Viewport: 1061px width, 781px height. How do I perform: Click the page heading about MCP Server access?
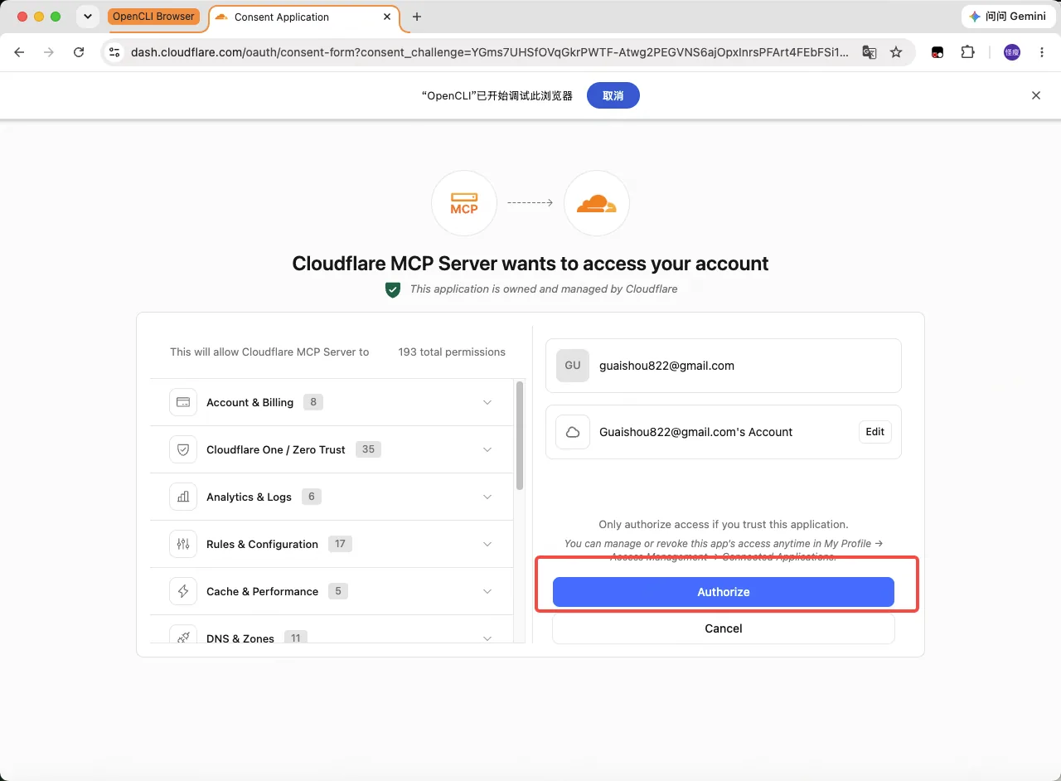point(530,264)
